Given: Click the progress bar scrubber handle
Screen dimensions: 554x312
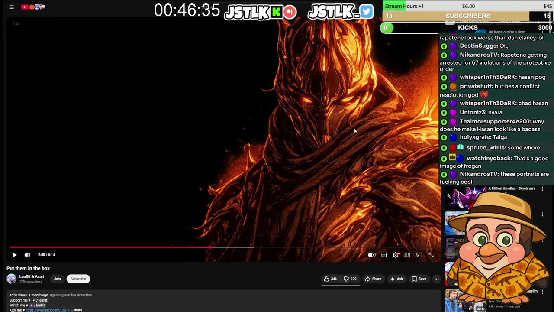Looking at the screenshot, I should (210, 247).
